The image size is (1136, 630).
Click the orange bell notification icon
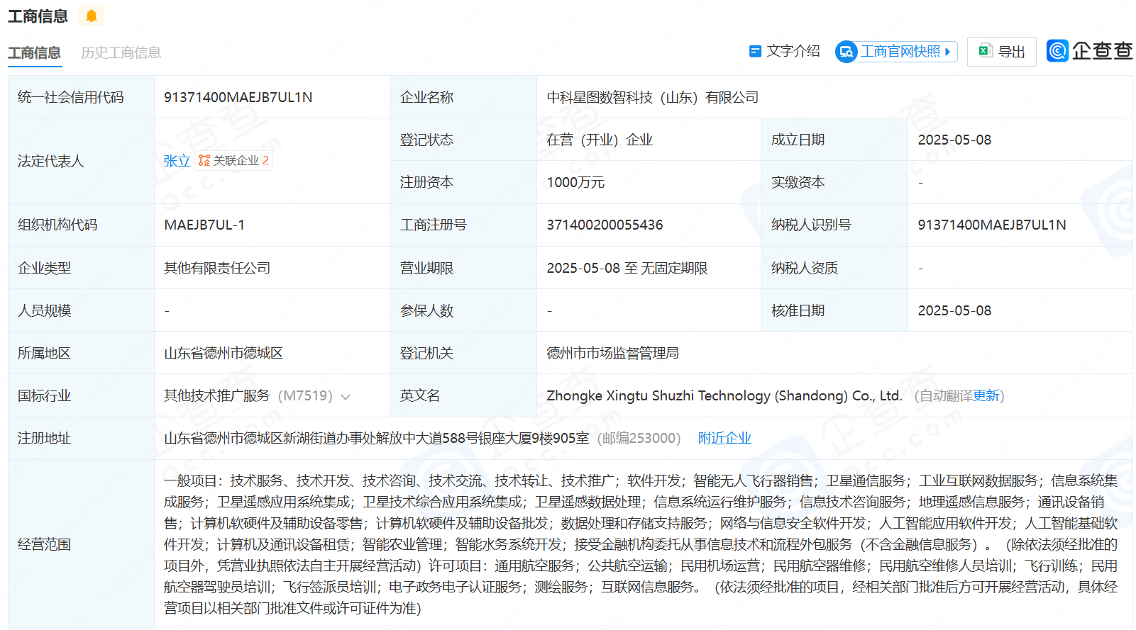click(x=92, y=16)
